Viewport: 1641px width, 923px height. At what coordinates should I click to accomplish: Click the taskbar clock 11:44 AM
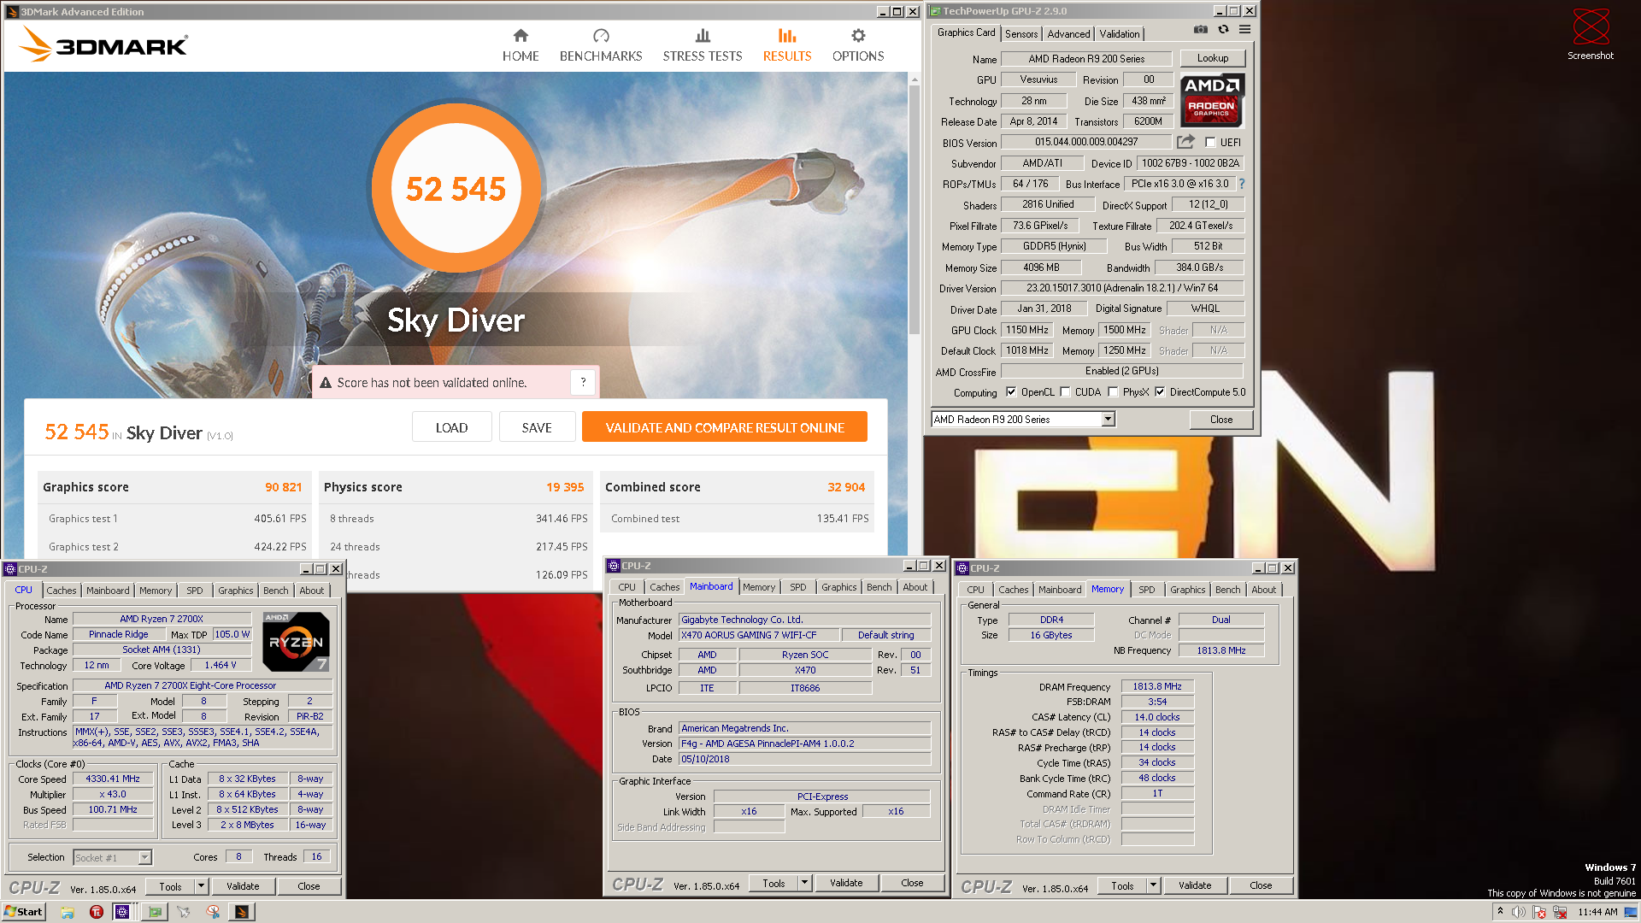[1598, 912]
